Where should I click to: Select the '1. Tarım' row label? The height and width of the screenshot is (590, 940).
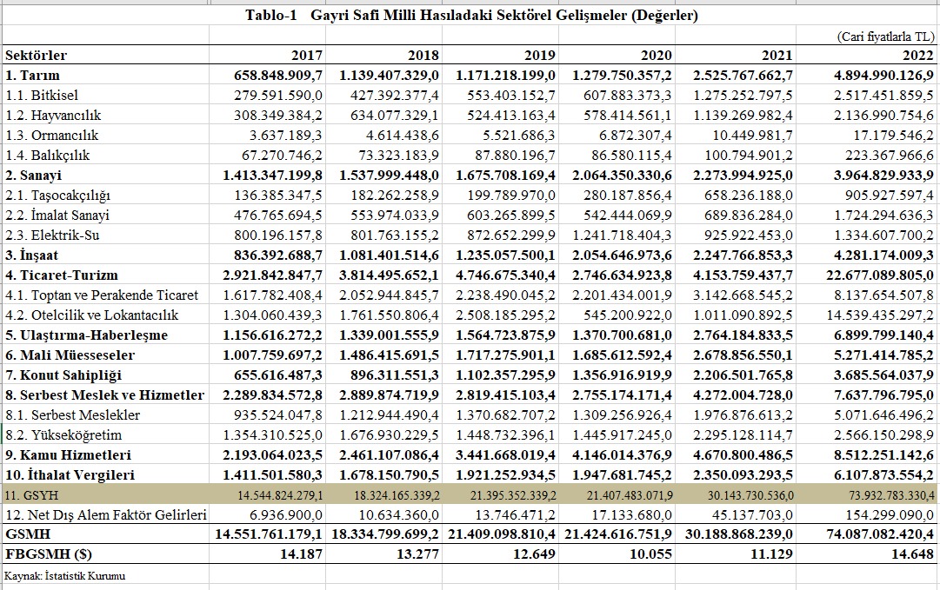point(32,76)
